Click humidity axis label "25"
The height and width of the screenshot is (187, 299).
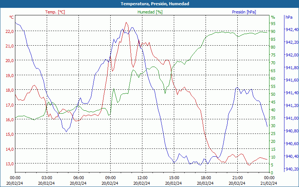click(x=273, y=134)
